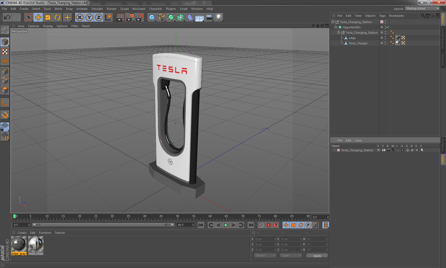Image resolution: width=446 pixels, height=268 pixels.
Task: Activate the Scale tool
Action: [48, 18]
